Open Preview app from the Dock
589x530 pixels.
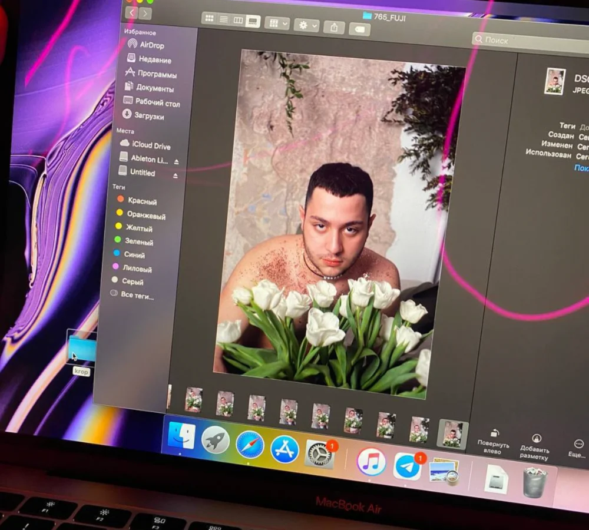click(444, 471)
